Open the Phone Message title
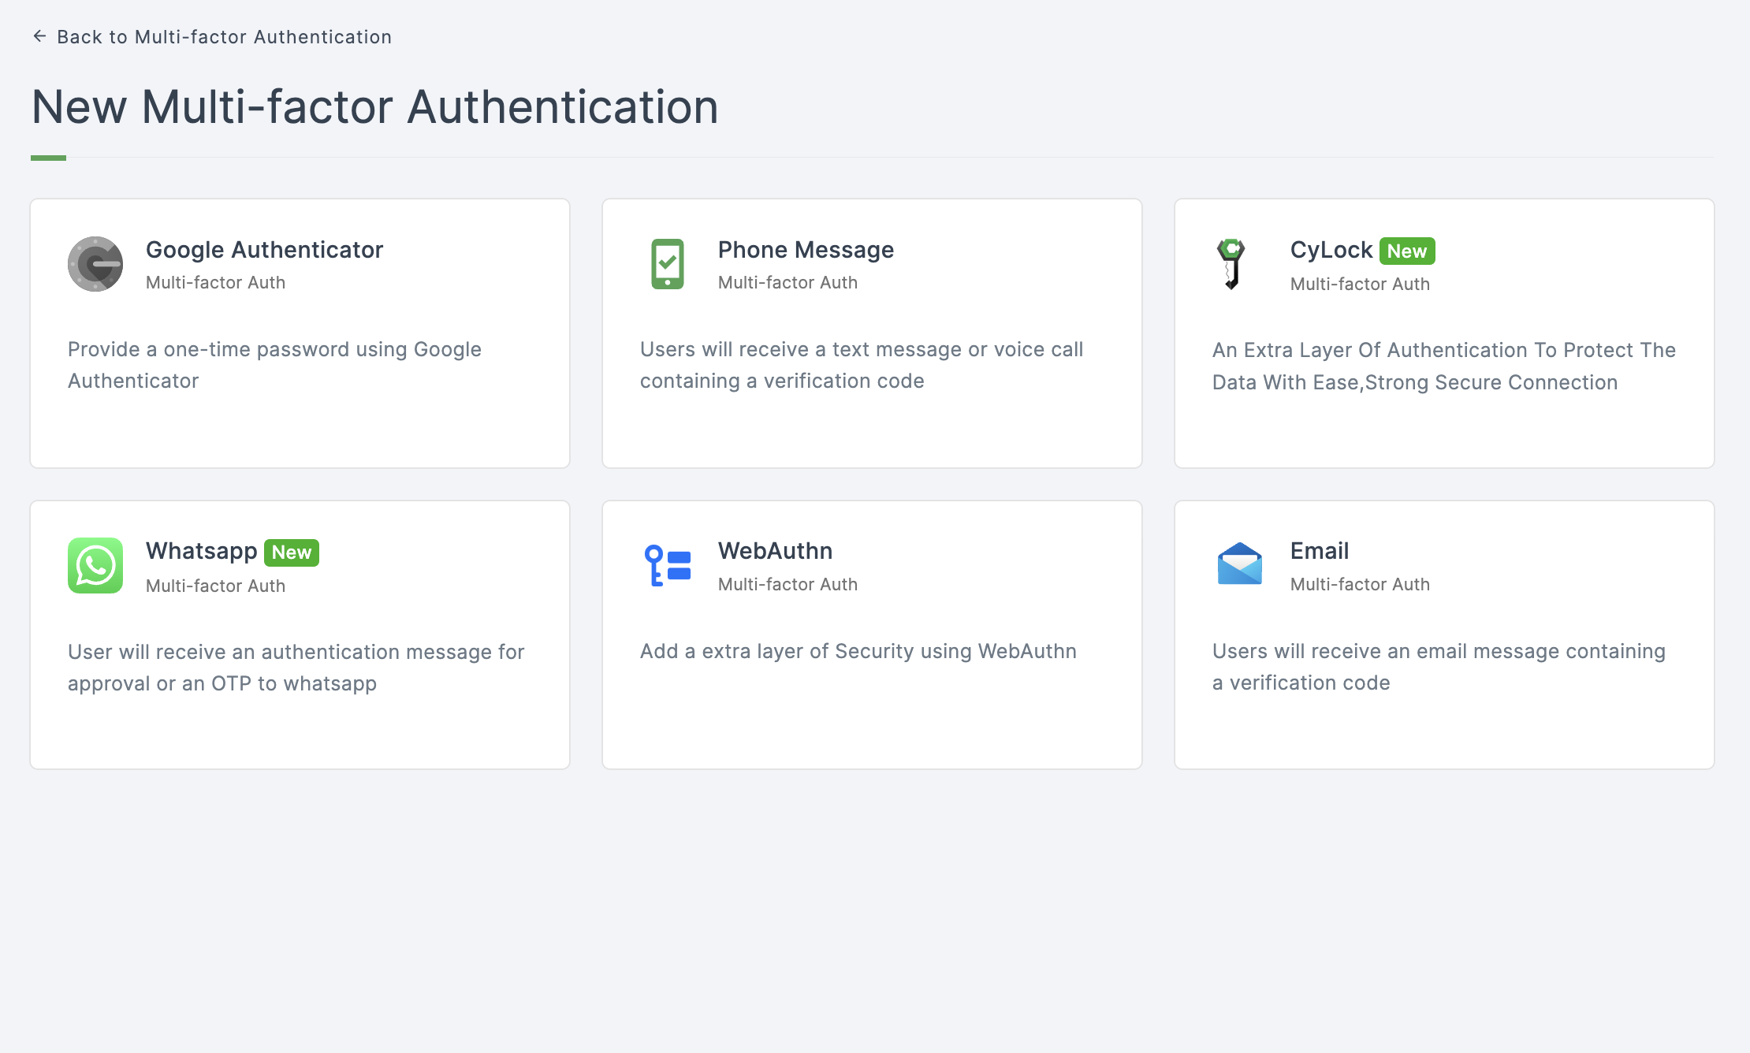The height and width of the screenshot is (1053, 1750). pos(806,250)
